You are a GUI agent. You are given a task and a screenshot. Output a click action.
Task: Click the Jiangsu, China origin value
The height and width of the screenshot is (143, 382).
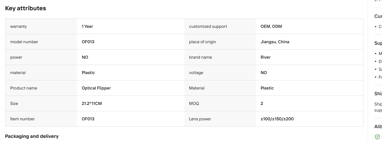tap(275, 42)
